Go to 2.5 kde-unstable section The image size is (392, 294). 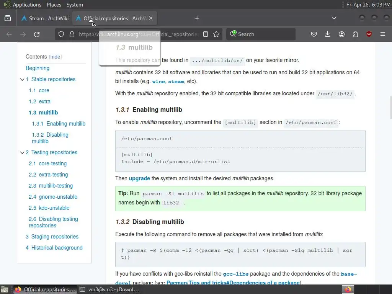click(49, 208)
